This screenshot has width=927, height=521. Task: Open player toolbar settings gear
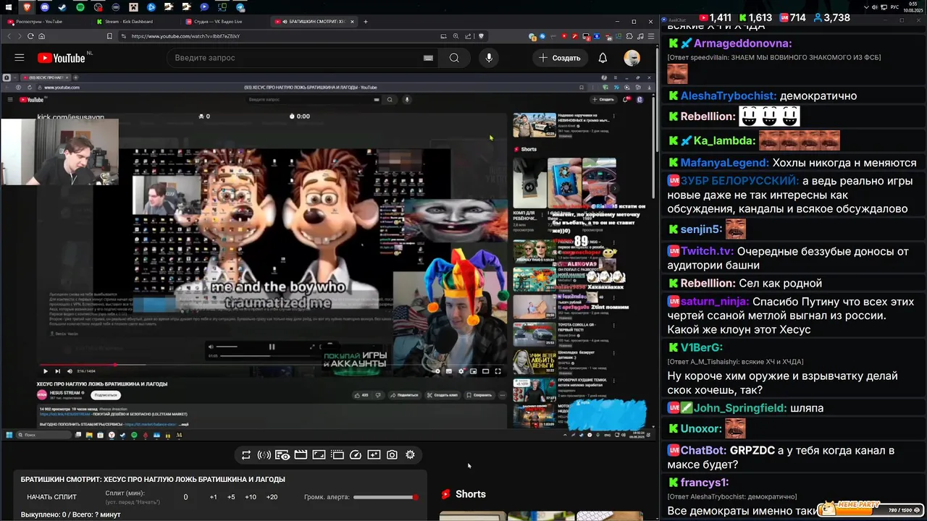coord(411,455)
